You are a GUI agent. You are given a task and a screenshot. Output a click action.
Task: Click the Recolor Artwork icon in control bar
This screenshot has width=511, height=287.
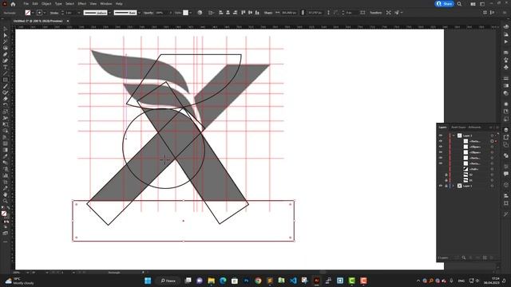[200, 13]
